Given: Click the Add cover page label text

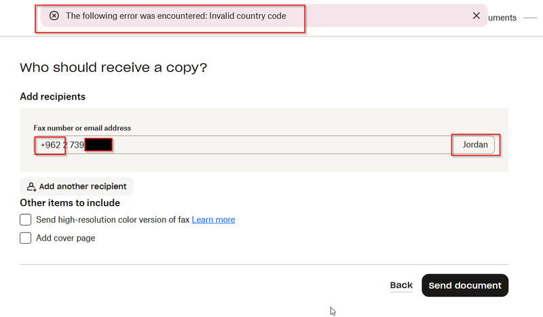Looking at the screenshot, I should 66,238.
